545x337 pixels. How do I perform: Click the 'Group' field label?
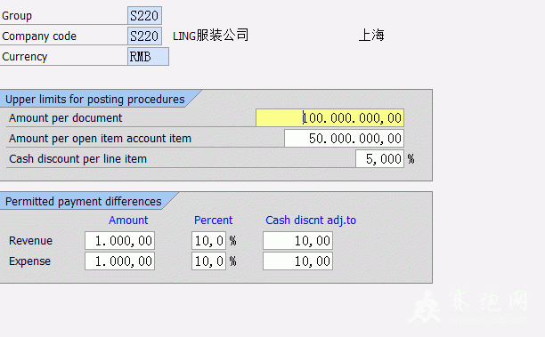[17, 16]
